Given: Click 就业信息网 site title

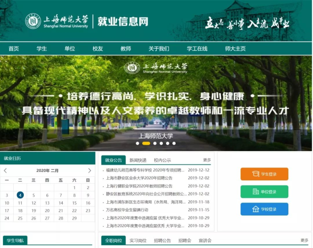Looking at the screenshot, I should pos(123,21).
